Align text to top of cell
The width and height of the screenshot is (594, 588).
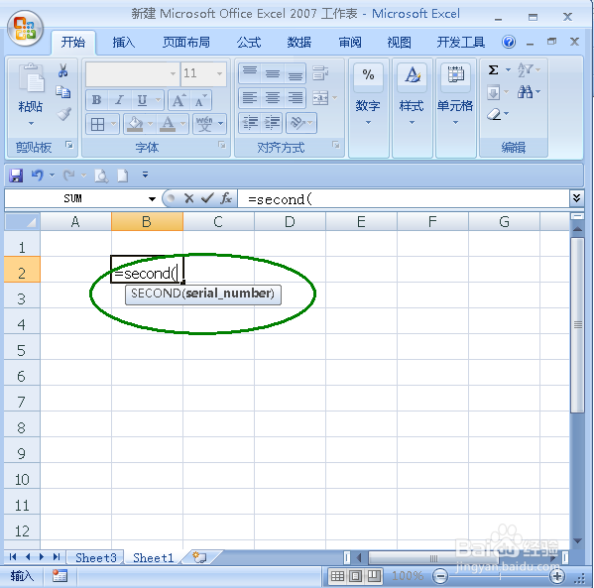[x=250, y=72]
